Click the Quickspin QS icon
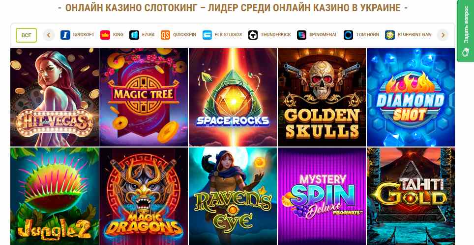474x245 pixels. click(x=165, y=35)
